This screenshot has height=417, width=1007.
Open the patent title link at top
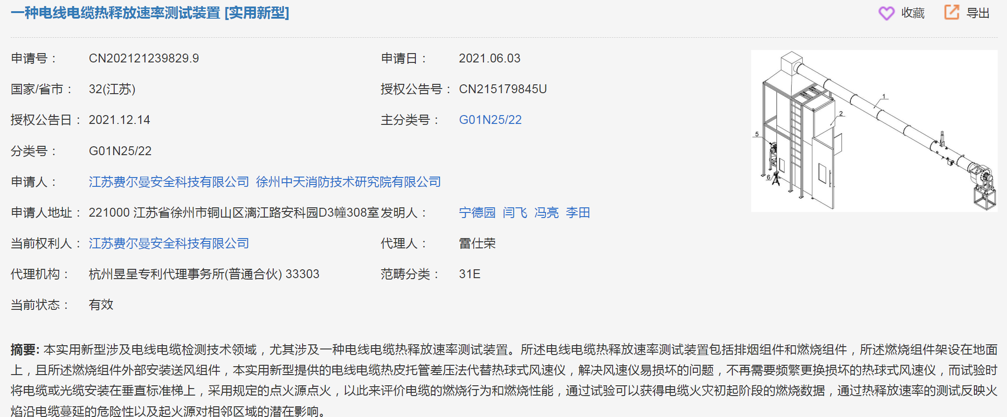tap(150, 13)
